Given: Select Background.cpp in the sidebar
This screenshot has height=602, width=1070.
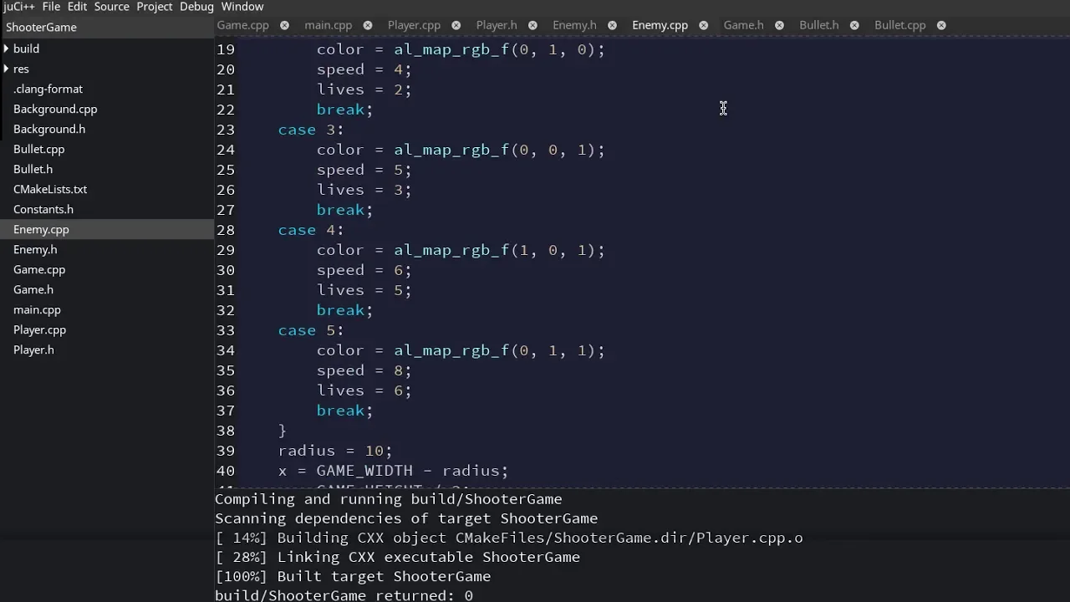Looking at the screenshot, I should click(x=55, y=109).
